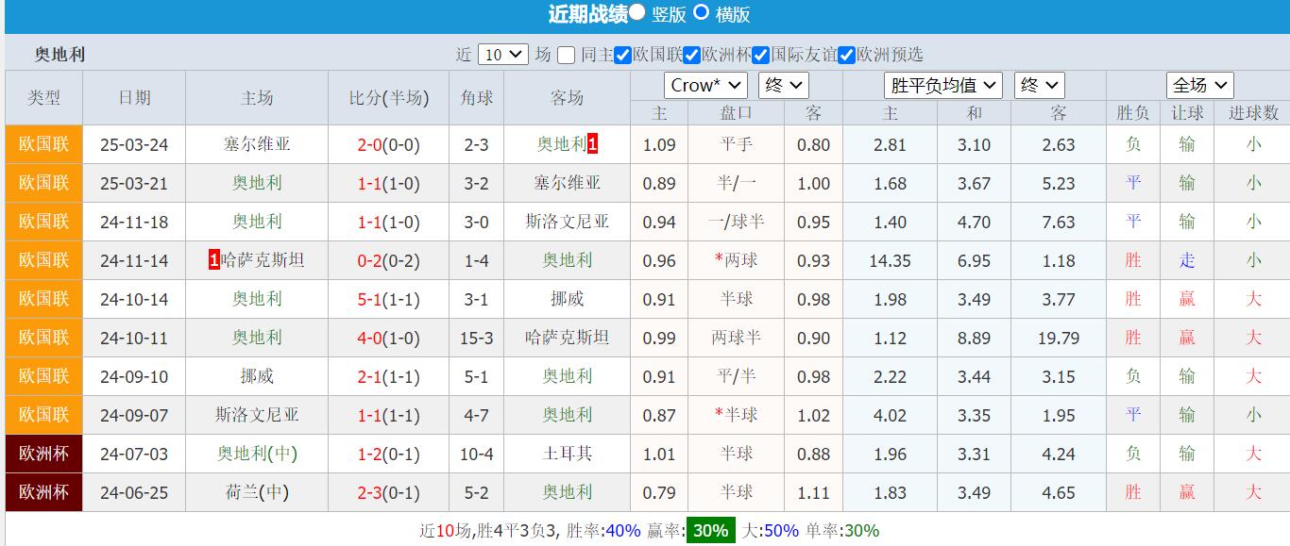Select the 横版 layout radio button
Screen dimensions: 1290x546
(x=701, y=12)
